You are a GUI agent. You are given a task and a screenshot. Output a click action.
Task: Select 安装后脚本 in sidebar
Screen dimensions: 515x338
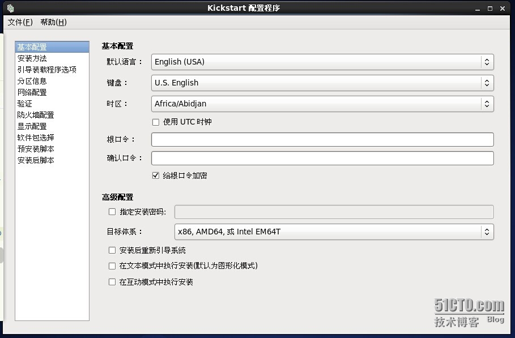tap(52, 160)
